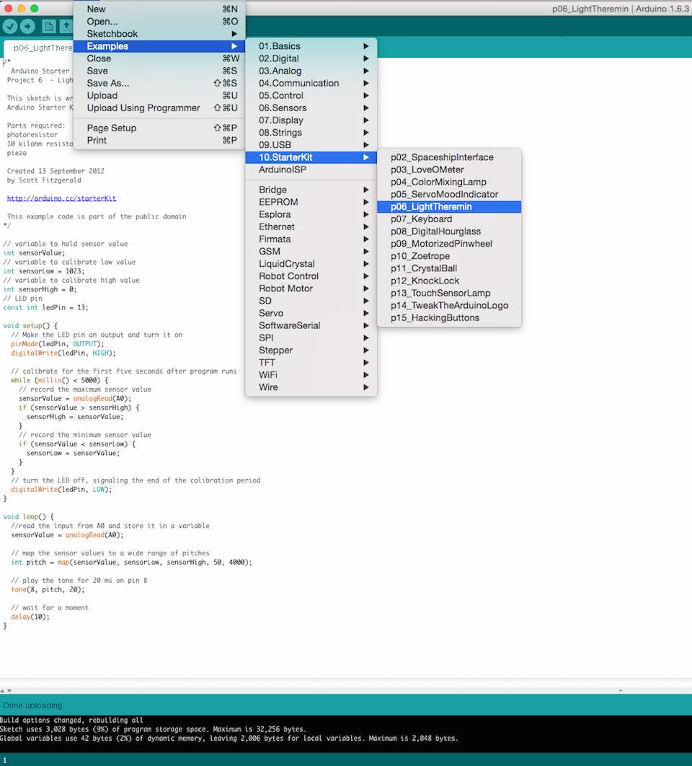Open the Firmata library examples

311,239
